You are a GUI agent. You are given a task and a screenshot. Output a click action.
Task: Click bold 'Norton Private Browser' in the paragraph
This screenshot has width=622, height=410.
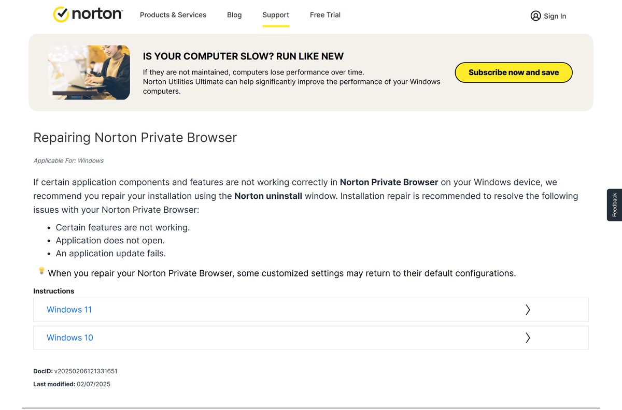pyautogui.click(x=389, y=182)
